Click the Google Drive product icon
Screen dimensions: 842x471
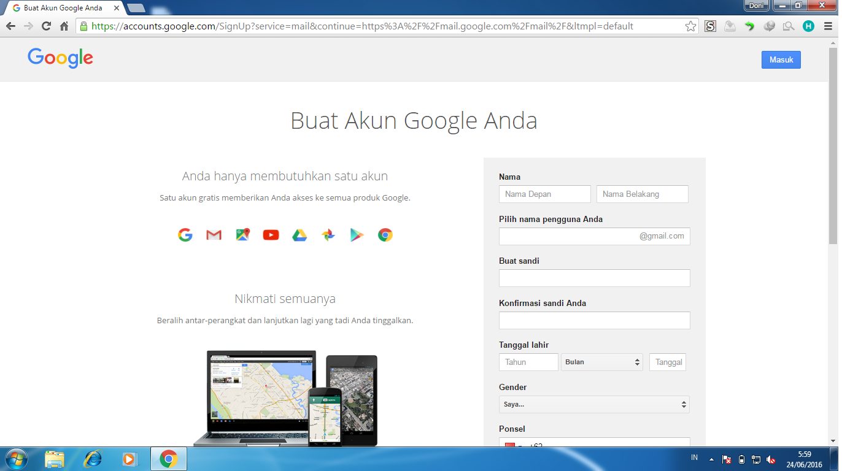[299, 235]
